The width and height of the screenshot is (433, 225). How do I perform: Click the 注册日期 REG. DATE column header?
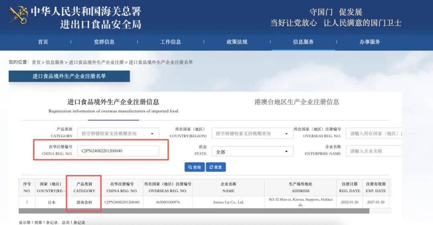pyautogui.click(x=350, y=187)
